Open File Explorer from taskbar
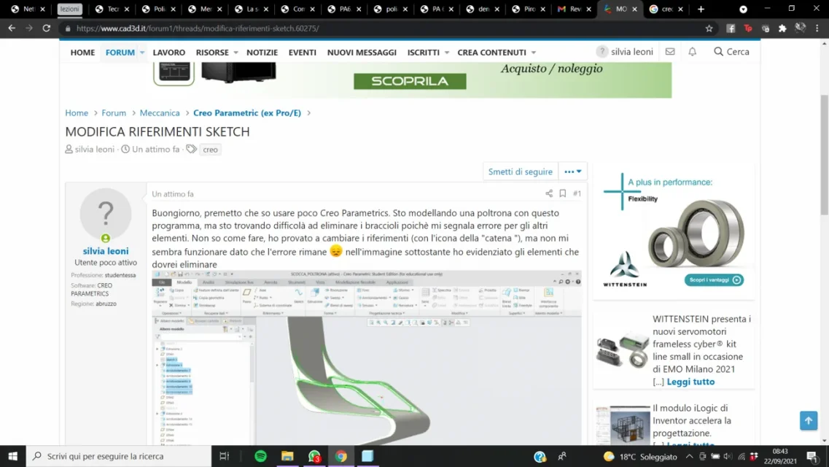This screenshot has width=829, height=467. [287, 456]
